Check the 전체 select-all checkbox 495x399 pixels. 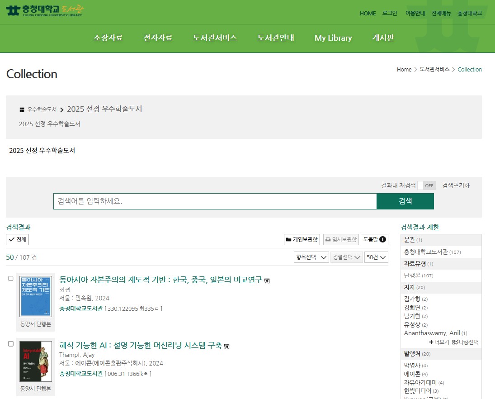[x=17, y=240]
